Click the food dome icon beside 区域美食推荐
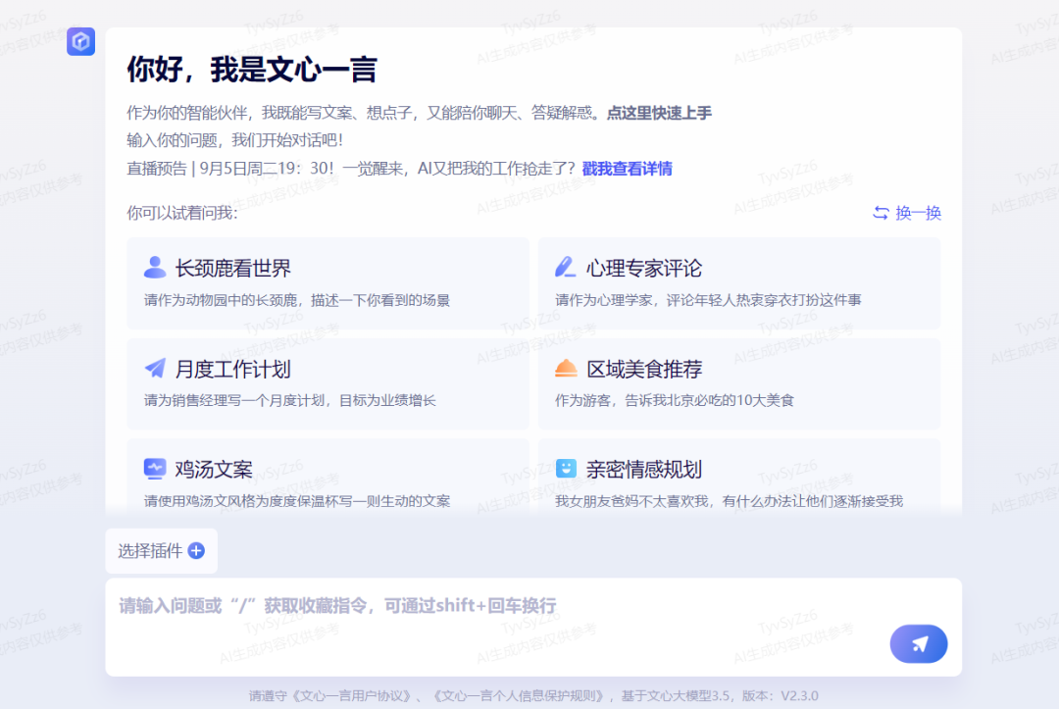 pos(566,368)
